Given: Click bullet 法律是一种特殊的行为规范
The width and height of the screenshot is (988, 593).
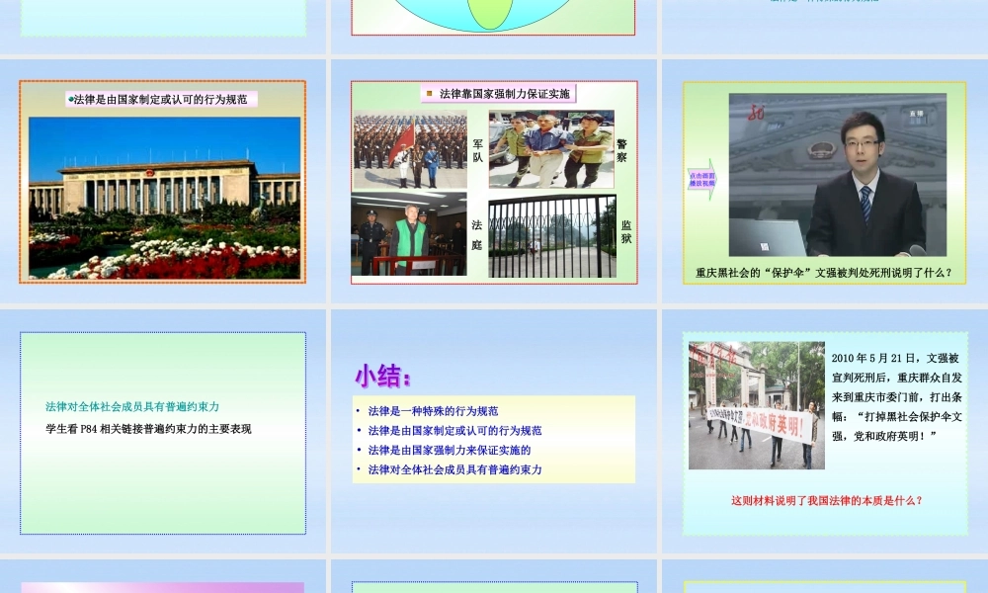Looking at the screenshot, I should (433, 411).
